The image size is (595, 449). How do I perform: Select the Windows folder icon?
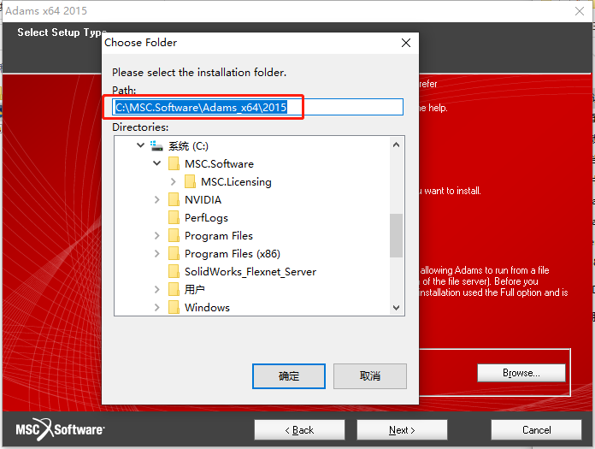tap(174, 307)
